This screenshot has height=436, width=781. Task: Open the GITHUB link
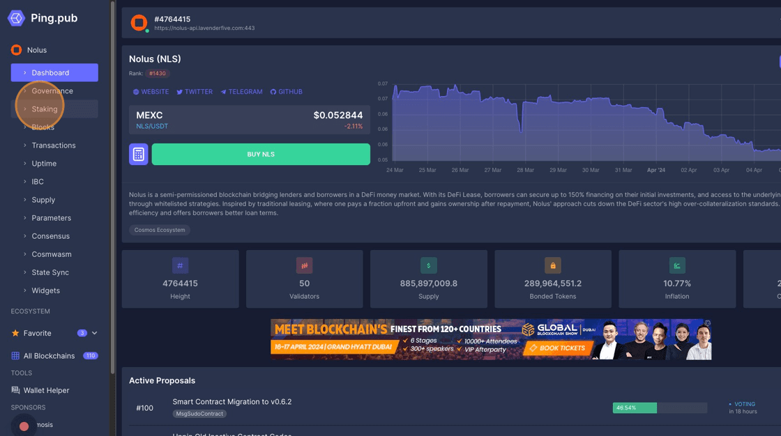coord(287,92)
